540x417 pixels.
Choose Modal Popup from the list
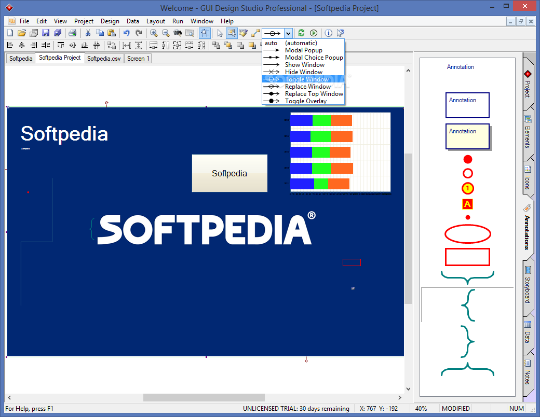pos(303,50)
